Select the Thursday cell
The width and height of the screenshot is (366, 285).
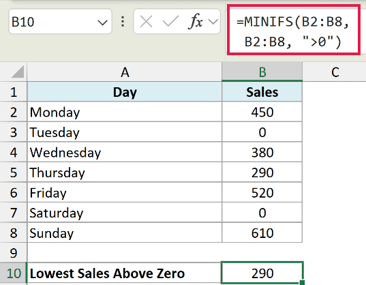125,172
